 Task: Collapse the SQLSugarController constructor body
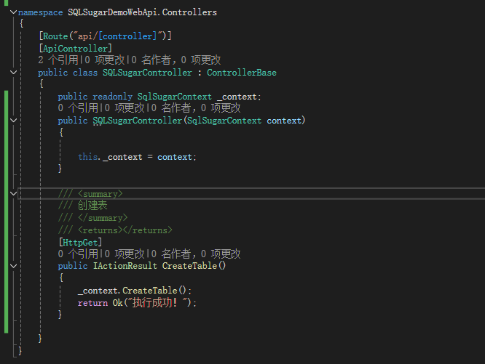13,121
